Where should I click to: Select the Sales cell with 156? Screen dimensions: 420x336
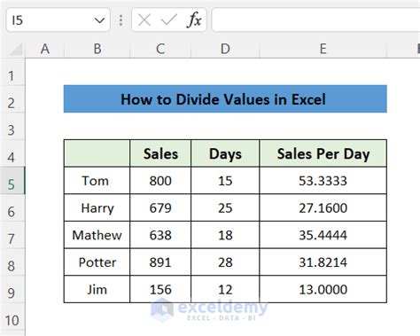tap(160, 289)
